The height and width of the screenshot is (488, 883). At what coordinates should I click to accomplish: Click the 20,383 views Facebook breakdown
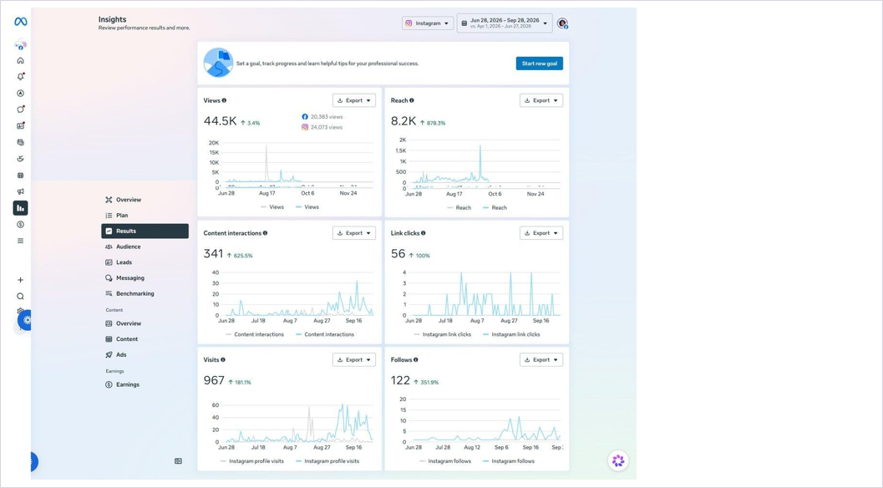point(322,117)
